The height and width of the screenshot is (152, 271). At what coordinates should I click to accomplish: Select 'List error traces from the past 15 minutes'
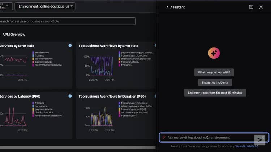click(215, 93)
